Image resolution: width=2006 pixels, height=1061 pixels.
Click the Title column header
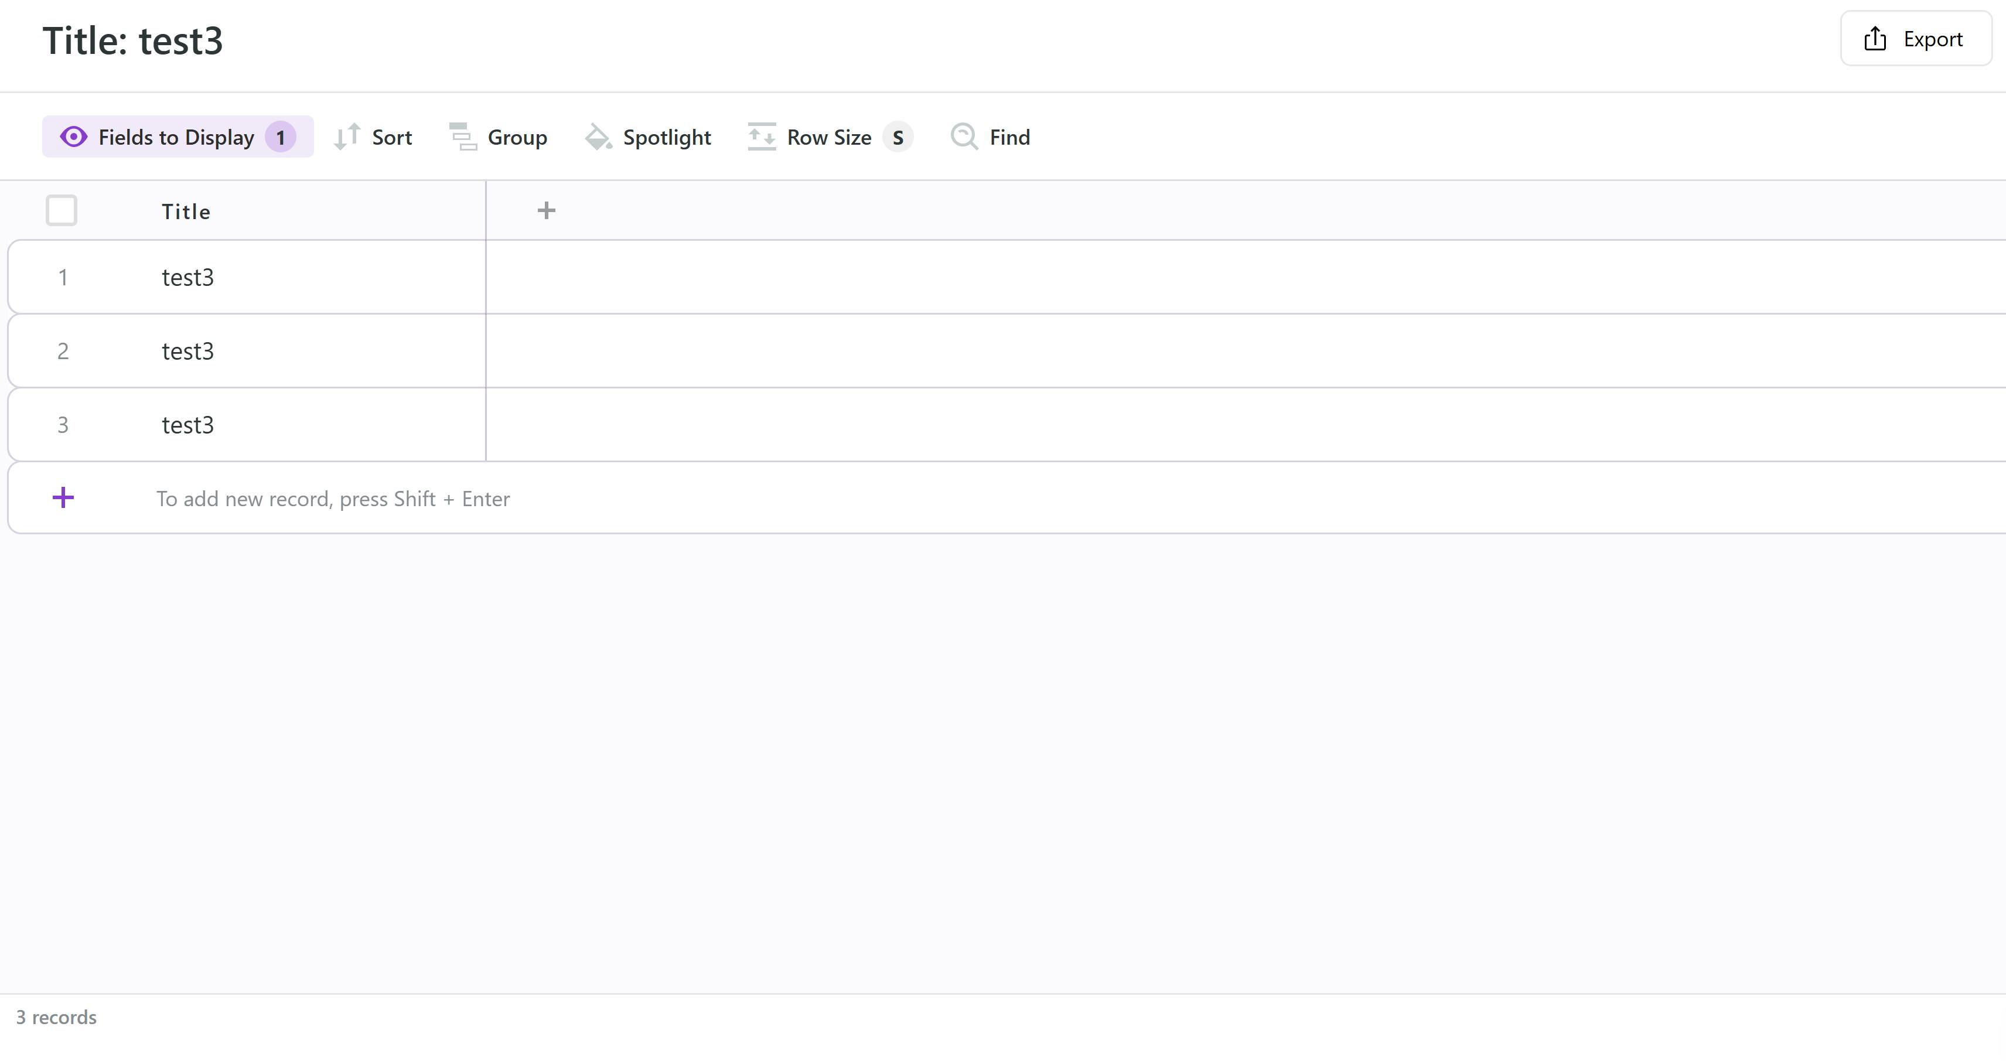186,212
